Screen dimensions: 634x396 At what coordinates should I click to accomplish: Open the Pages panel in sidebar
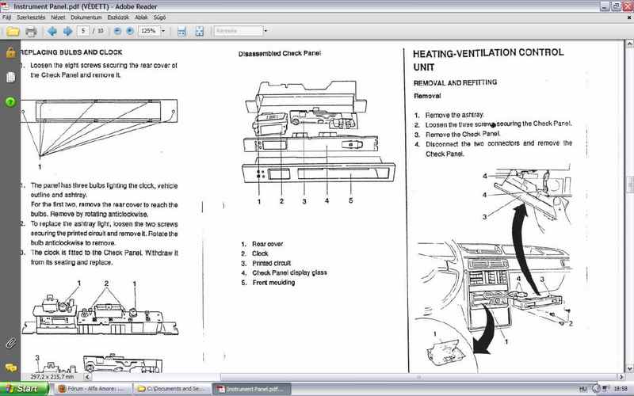click(x=10, y=78)
